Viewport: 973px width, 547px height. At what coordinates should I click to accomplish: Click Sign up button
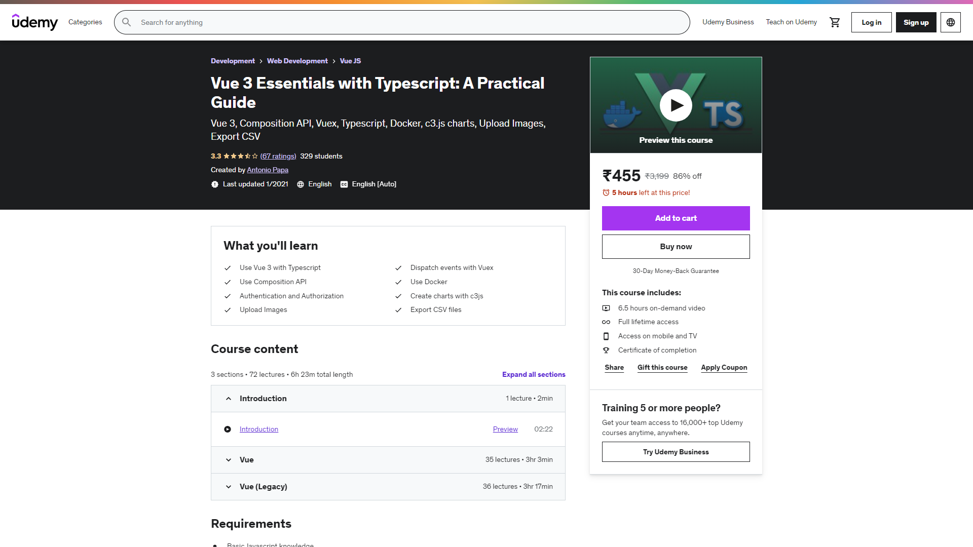coord(916,22)
